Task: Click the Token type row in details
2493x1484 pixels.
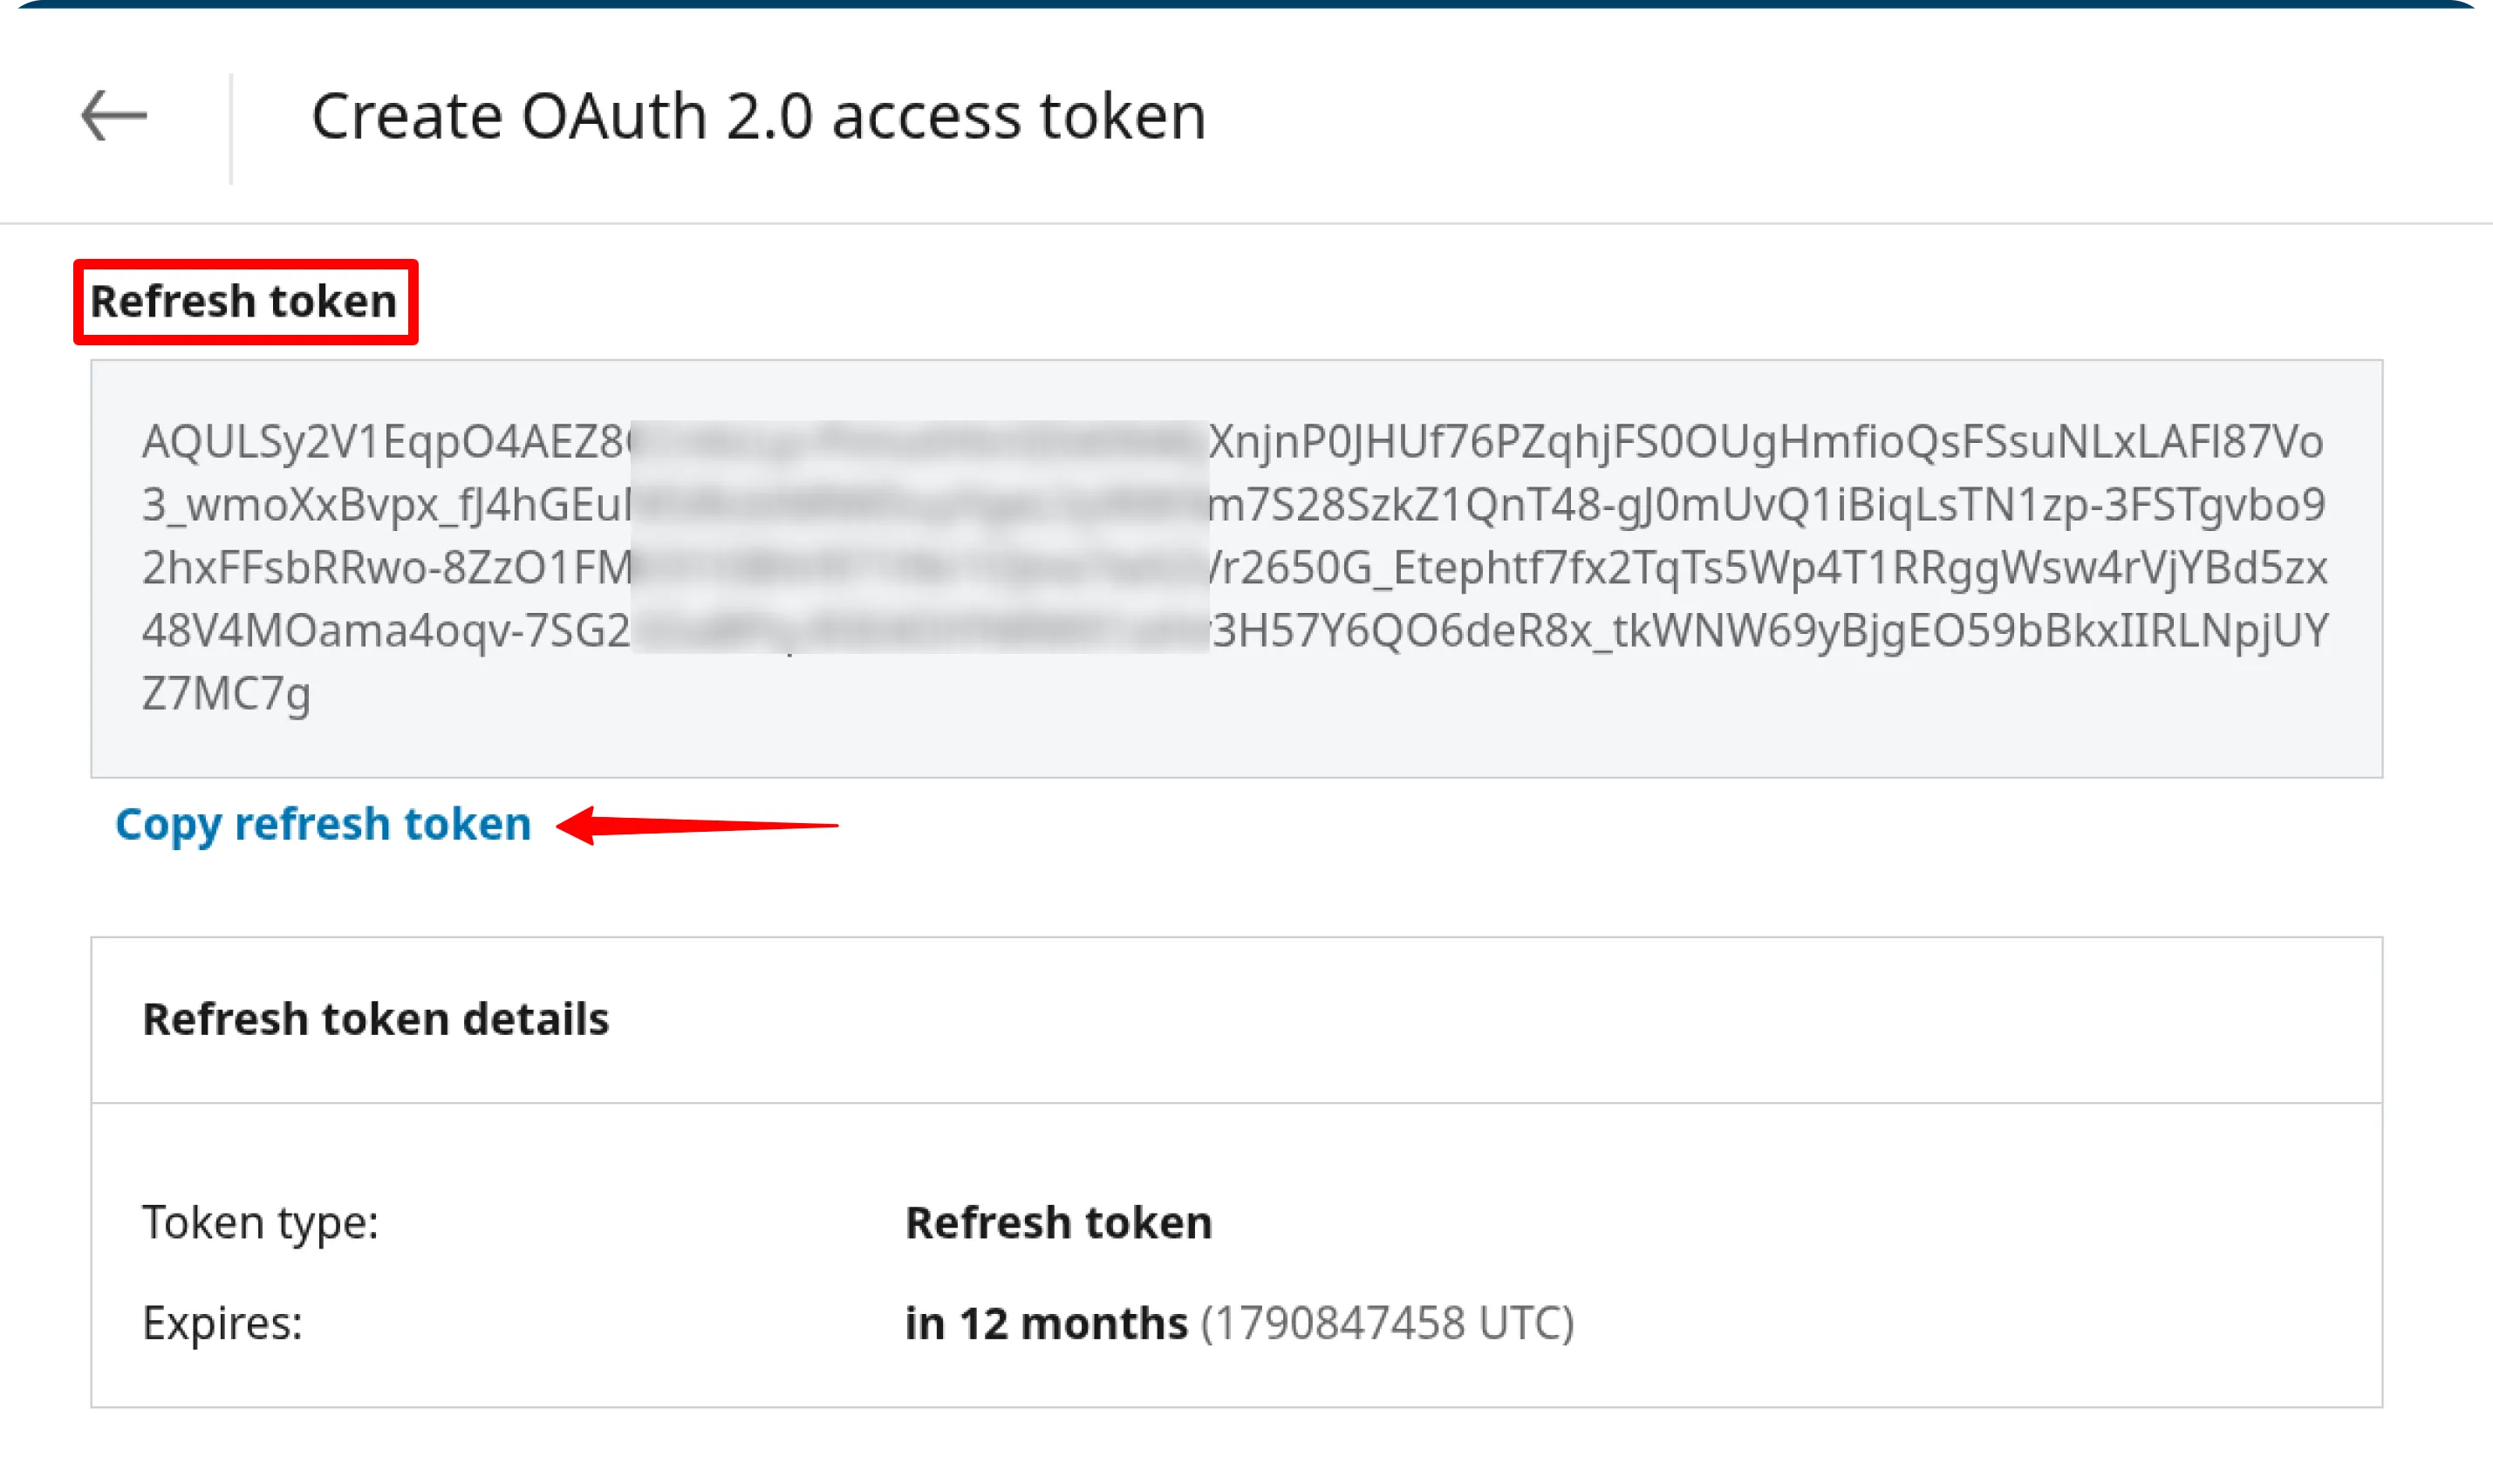Action: tap(260, 1221)
